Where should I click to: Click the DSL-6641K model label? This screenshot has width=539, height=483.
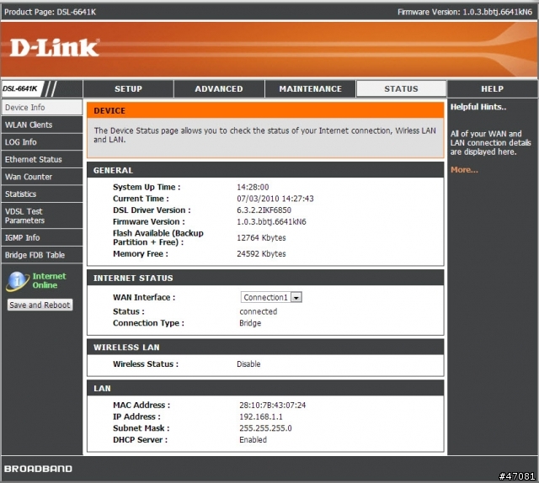pos(20,88)
